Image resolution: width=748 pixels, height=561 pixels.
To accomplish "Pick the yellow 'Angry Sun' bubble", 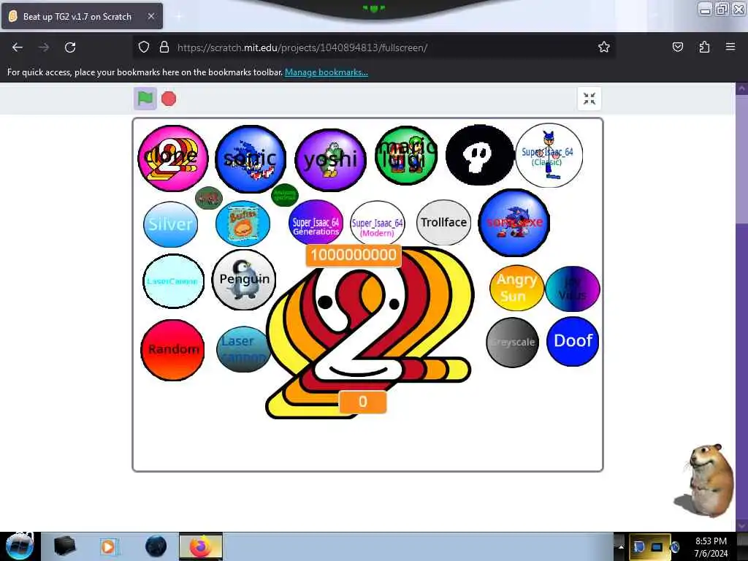I will tap(516, 288).
